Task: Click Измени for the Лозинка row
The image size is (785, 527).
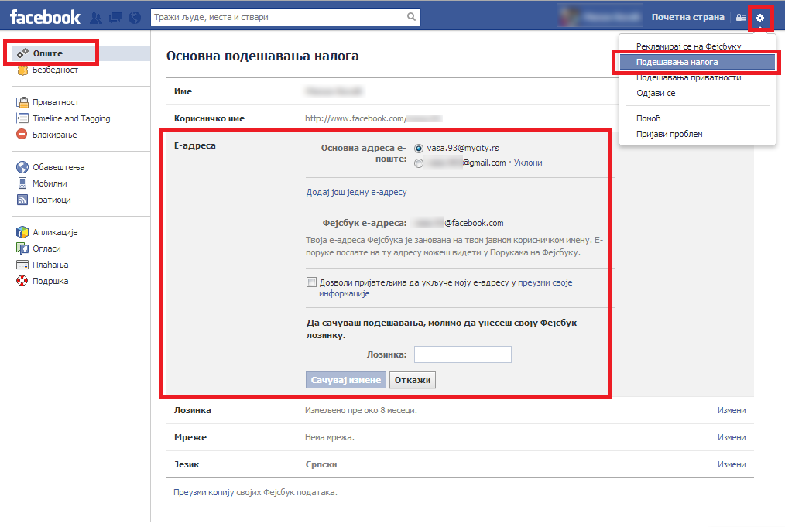Action: [732, 410]
